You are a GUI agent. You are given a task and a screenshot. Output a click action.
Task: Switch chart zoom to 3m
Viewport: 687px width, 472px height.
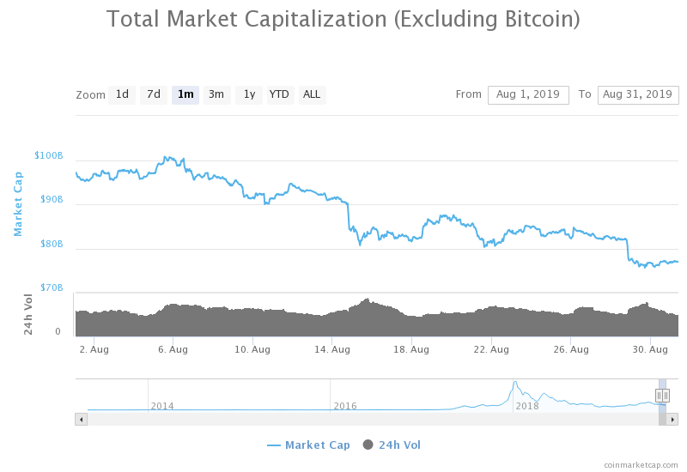216,94
